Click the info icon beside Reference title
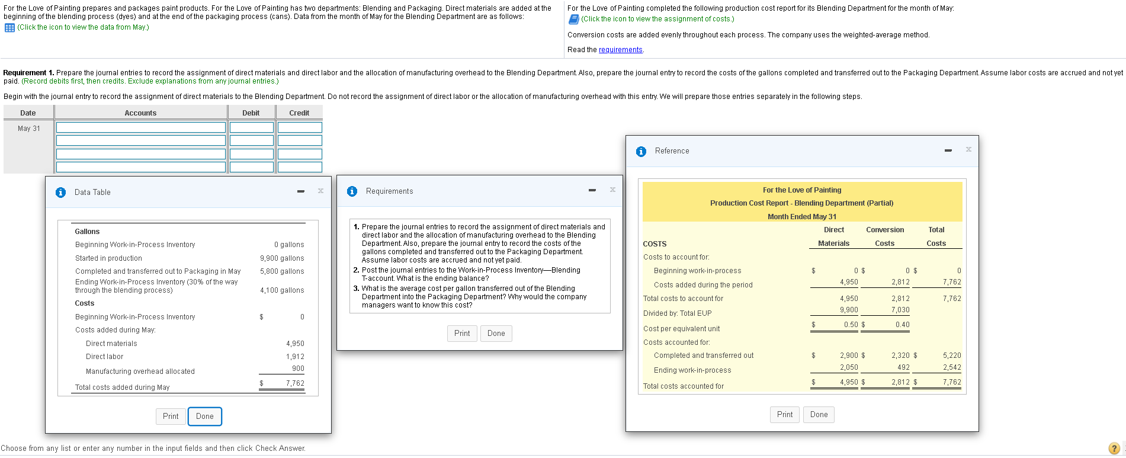This screenshot has width=1126, height=458. [x=641, y=152]
